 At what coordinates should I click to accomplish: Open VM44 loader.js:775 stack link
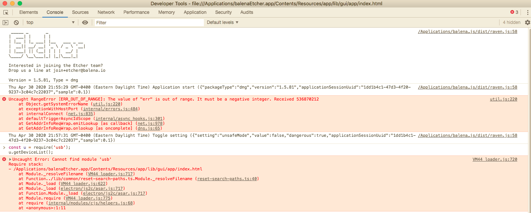tap(88, 198)
